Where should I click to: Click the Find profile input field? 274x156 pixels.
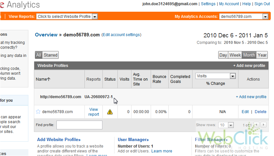pyautogui.click(x=79, y=125)
